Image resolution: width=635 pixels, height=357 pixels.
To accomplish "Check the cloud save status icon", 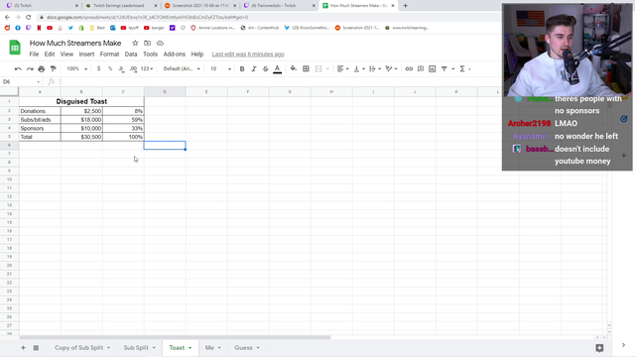I will 160,43.
